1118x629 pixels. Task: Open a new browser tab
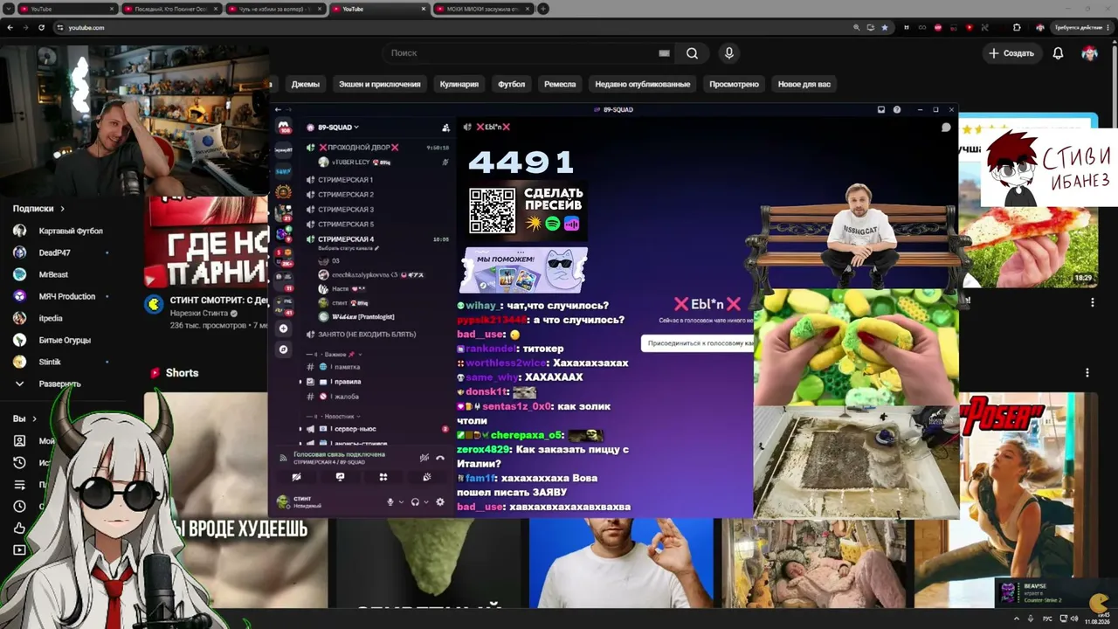tap(543, 9)
